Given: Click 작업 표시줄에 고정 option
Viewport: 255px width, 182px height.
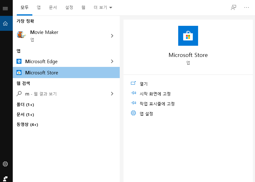Looking at the screenshot, I should (x=157, y=104).
